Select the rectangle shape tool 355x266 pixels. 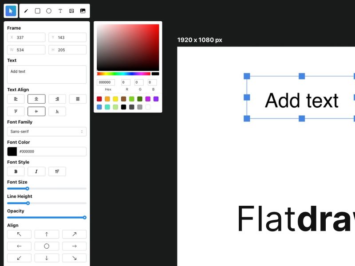point(38,11)
